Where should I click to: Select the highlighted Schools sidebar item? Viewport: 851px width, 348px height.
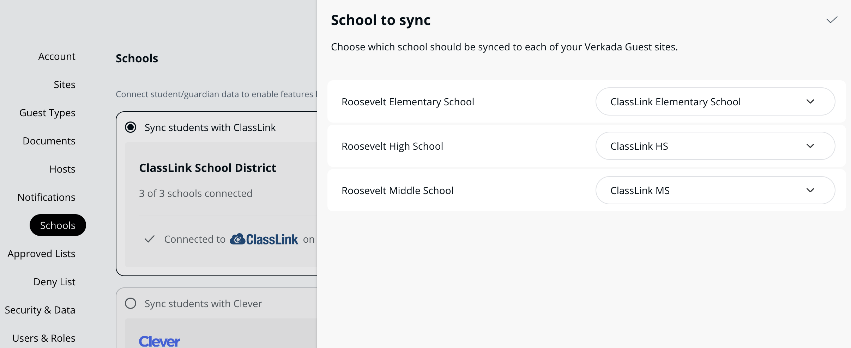(x=58, y=225)
